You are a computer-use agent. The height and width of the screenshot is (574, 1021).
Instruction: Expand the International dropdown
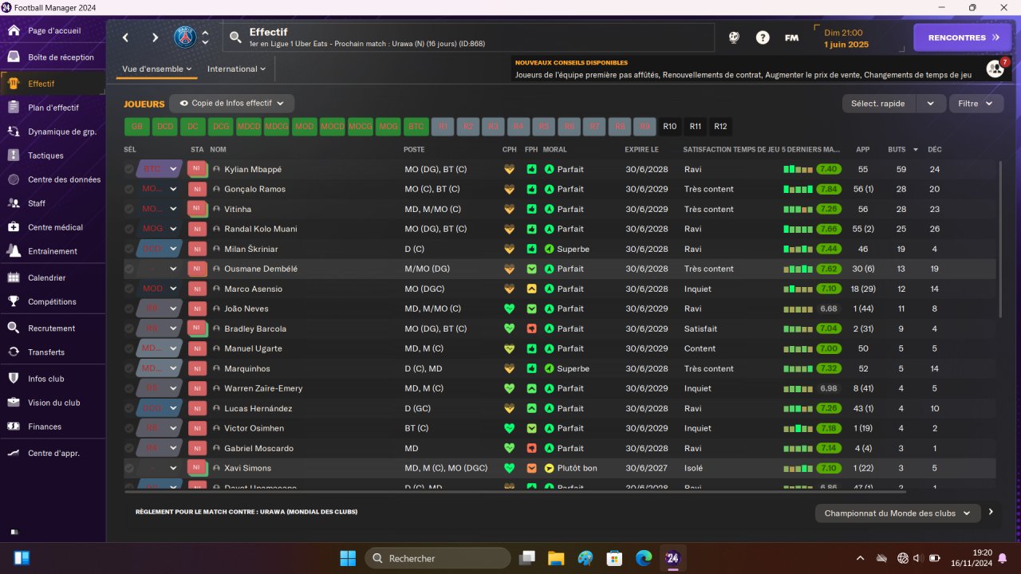click(x=237, y=69)
